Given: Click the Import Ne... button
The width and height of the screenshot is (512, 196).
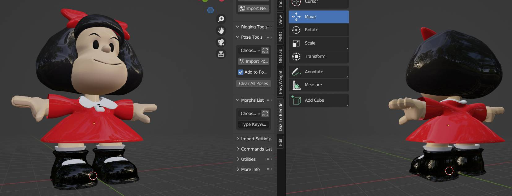Looking at the screenshot, I should 254,8.
